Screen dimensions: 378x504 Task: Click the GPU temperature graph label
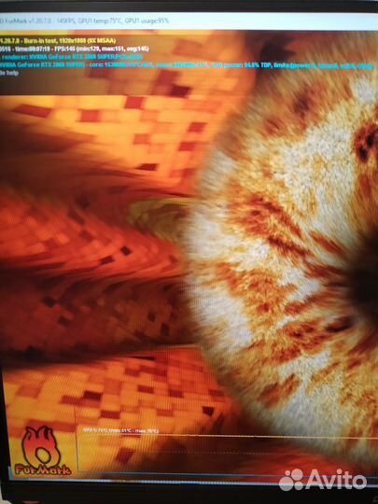coord(120,430)
